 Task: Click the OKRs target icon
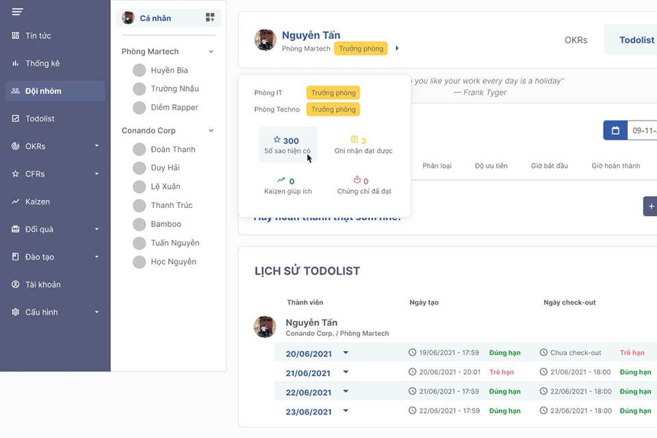point(16,146)
